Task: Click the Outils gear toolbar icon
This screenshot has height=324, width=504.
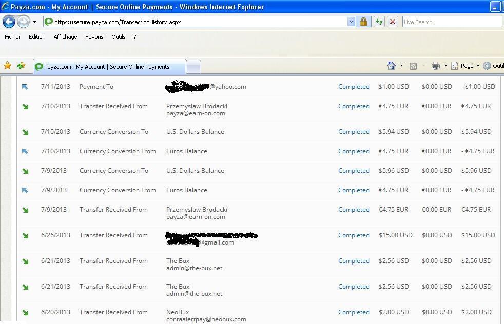Action: pos(487,66)
